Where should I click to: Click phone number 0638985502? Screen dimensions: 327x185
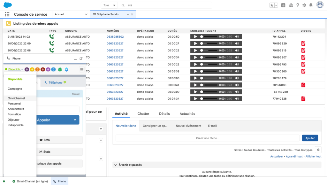115,36
